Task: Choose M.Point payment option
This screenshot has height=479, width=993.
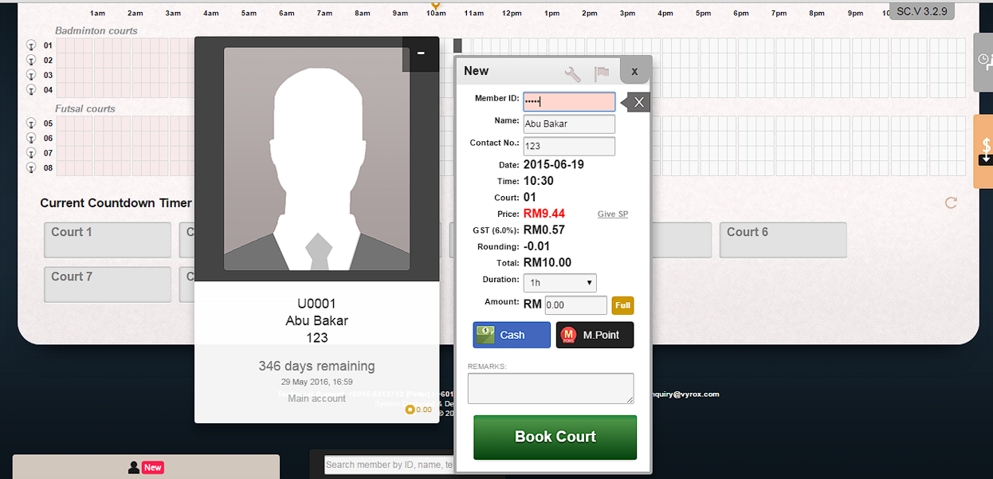Action: point(595,335)
